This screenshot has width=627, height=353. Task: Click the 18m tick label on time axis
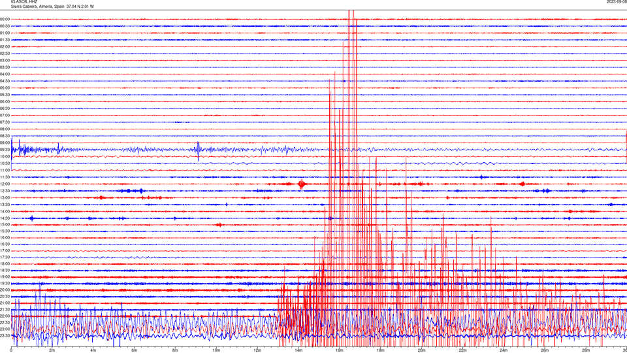[x=381, y=350]
